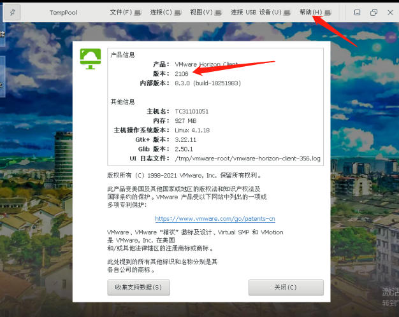Image resolution: width=399 pixels, height=317 pixels.
Task: Open the 文件(F) menu
Action: (121, 12)
